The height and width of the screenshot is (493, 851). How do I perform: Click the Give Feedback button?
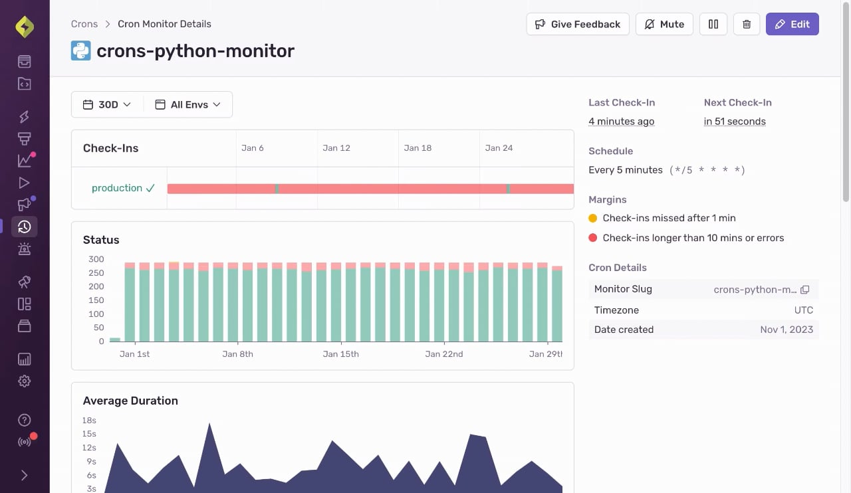578,25
